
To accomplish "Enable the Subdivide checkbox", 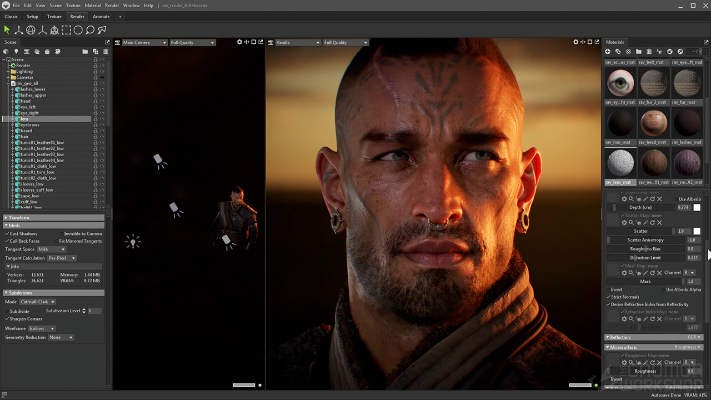I will click(7, 311).
